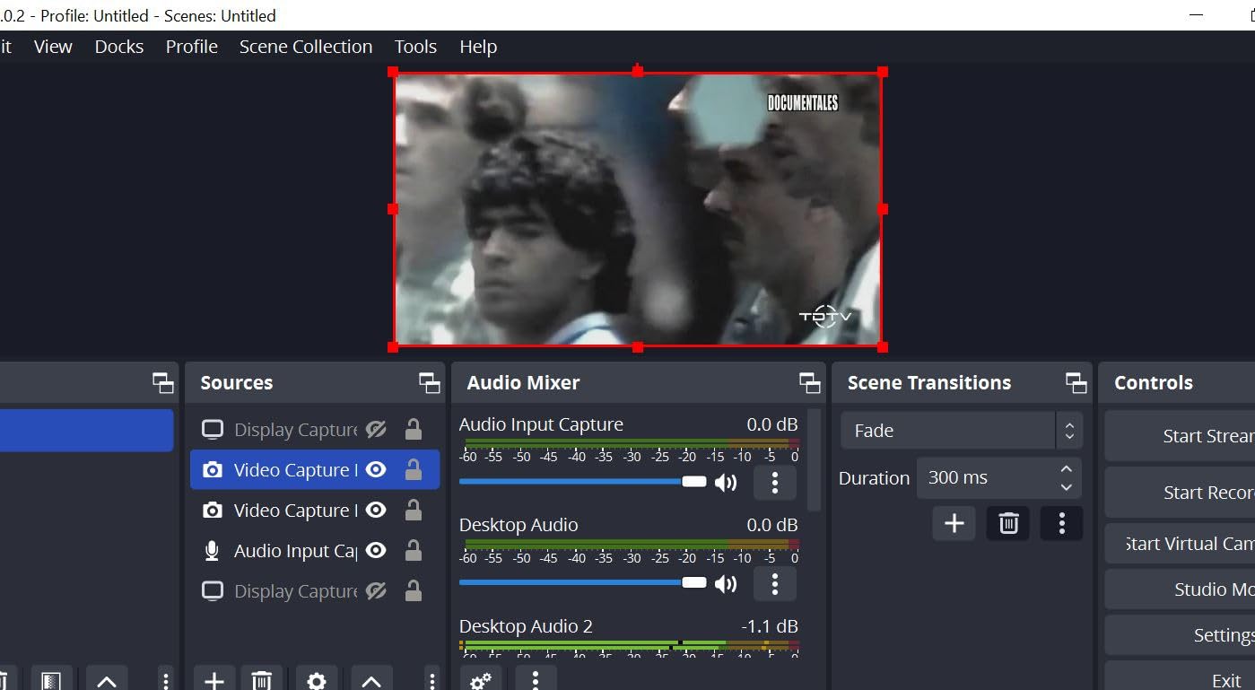
Task: Open the Sources toolbar three-dot menu
Action: (x=431, y=680)
